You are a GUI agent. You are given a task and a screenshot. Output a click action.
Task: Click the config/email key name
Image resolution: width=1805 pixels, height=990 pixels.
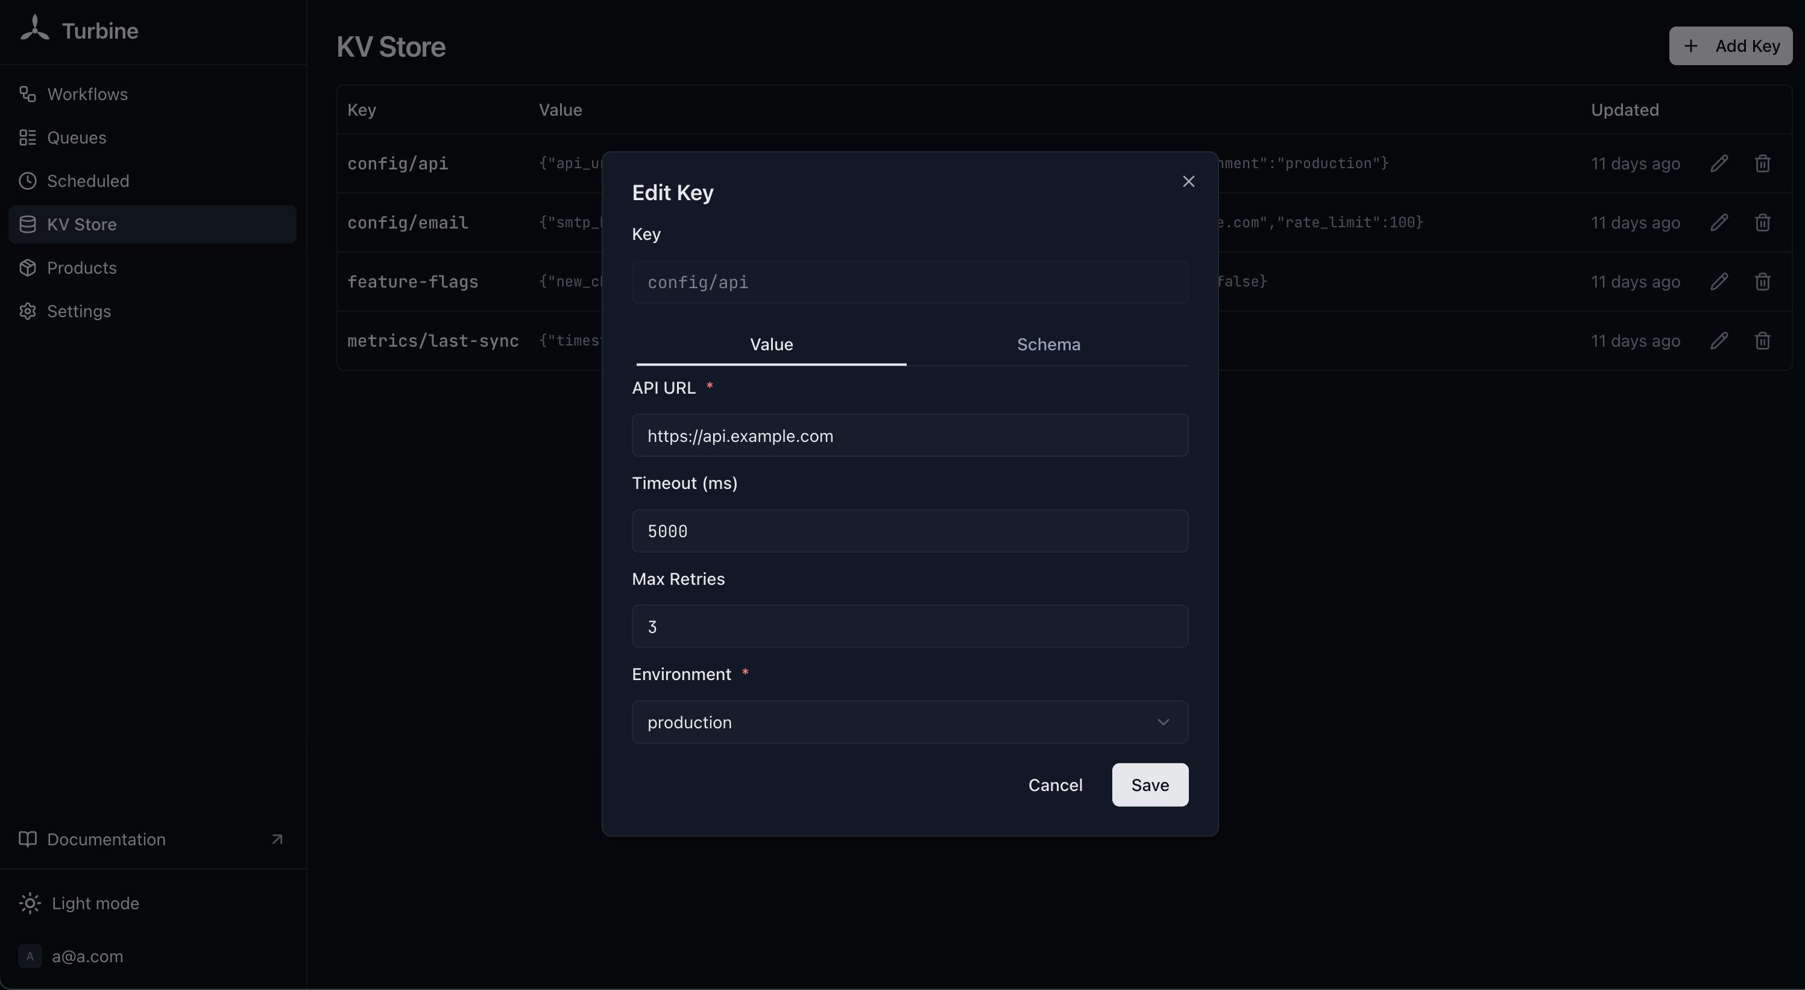coord(408,223)
